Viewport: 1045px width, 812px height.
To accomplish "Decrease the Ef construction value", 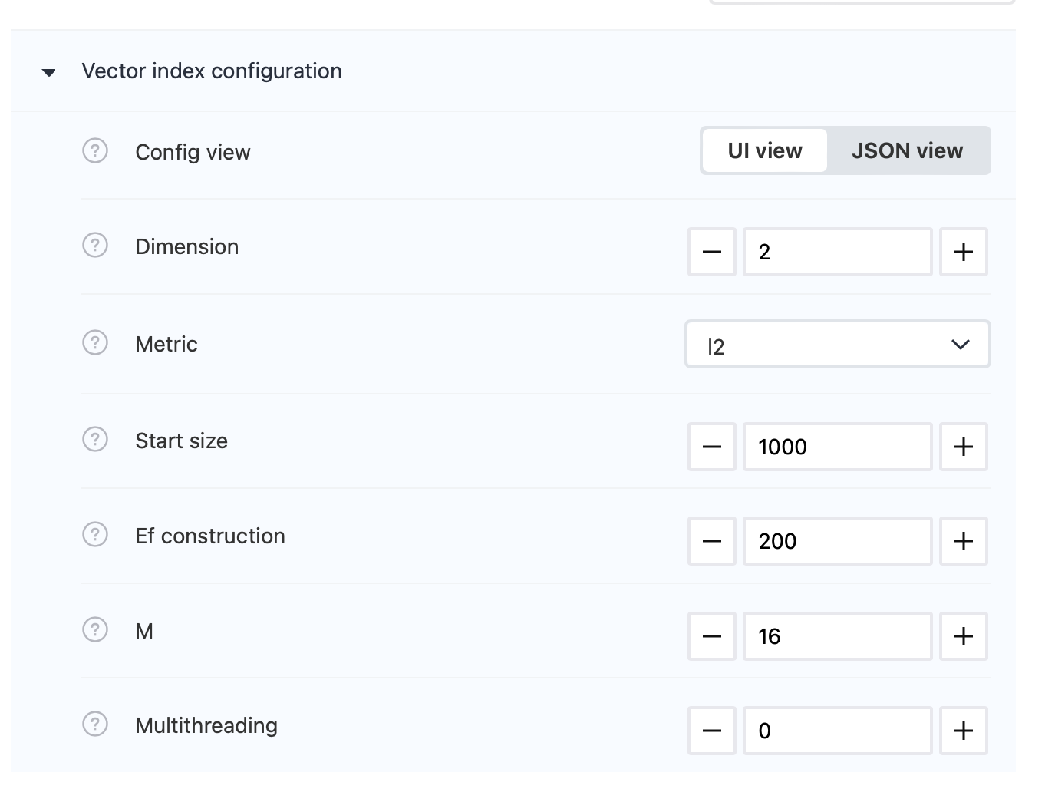I will tap(712, 541).
